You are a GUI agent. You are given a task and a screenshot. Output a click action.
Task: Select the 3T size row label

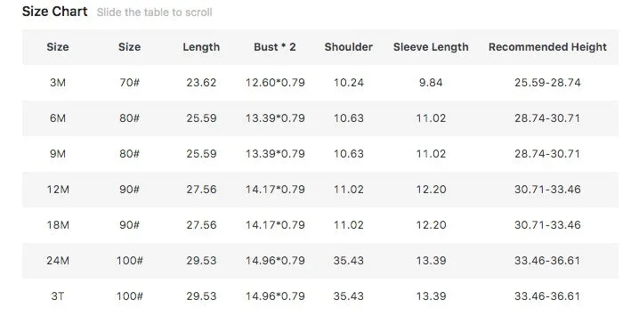click(58, 296)
